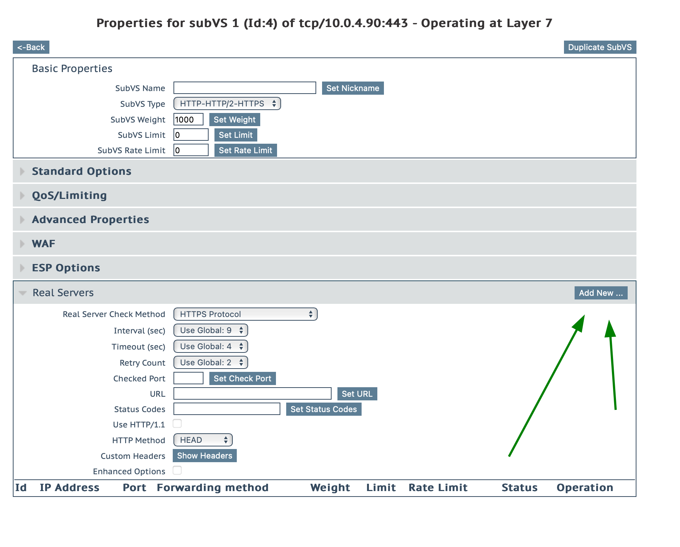Click into the SubVS Name field
Image resolution: width=680 pixels, height=547 pixels.
coord(244,88)
